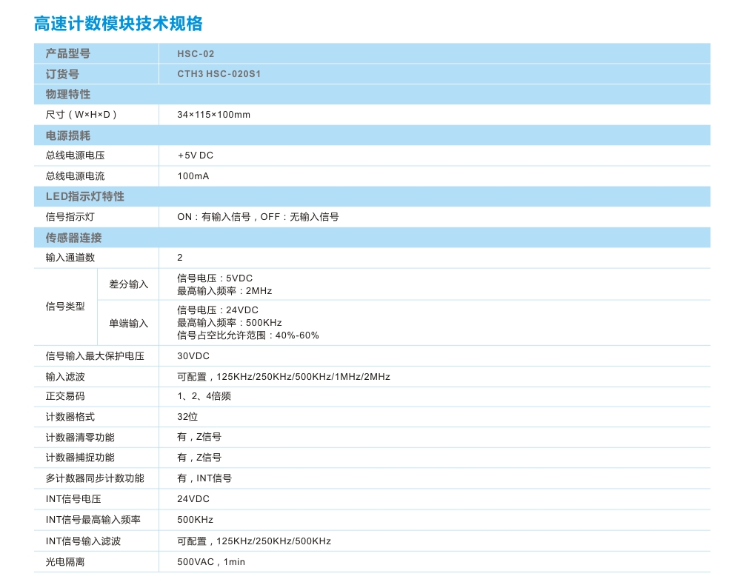Select the 30VDC max protection voltage value
The height and width of the screenshot is (585, 740).
tap(193, 356)
